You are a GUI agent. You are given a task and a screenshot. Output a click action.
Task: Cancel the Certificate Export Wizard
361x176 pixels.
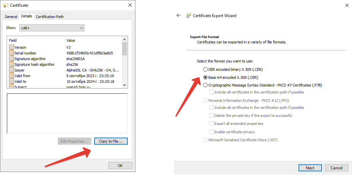pos(337,168)
